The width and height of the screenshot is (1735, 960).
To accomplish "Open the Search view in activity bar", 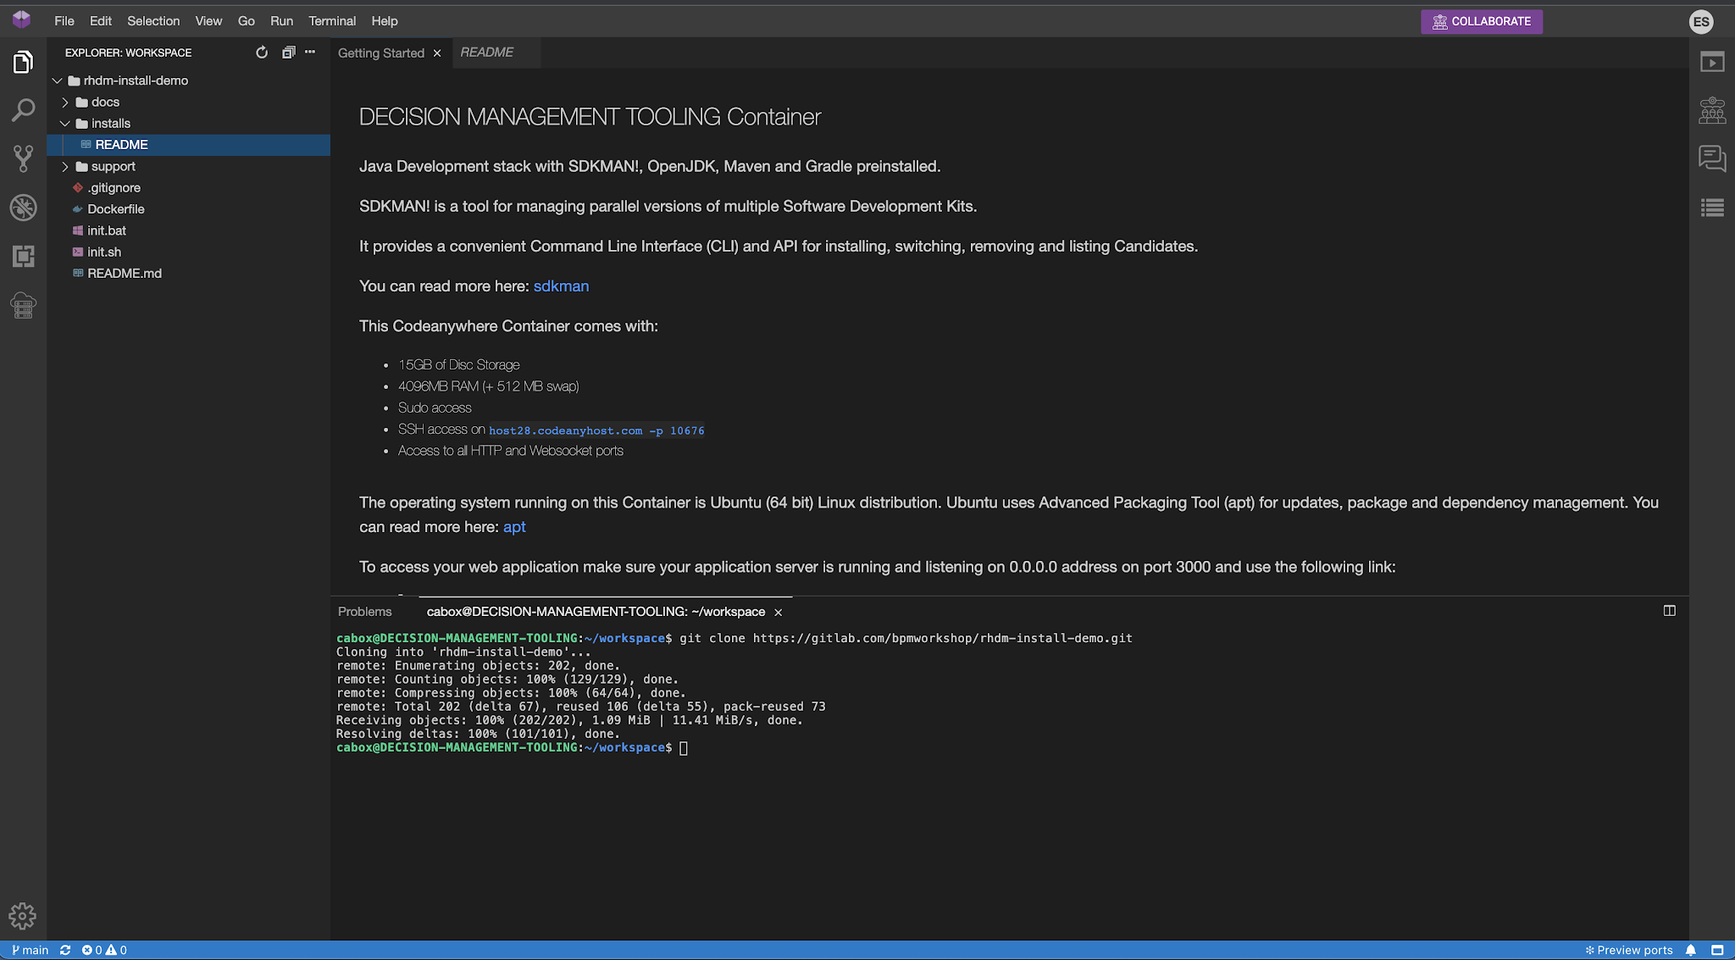I will 23,110.
